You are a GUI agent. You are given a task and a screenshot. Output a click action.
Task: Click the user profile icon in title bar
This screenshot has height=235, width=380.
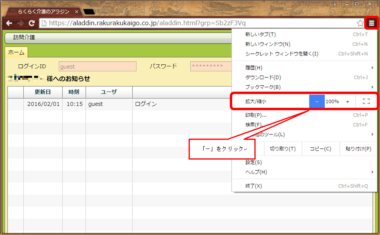coord(335,4)
